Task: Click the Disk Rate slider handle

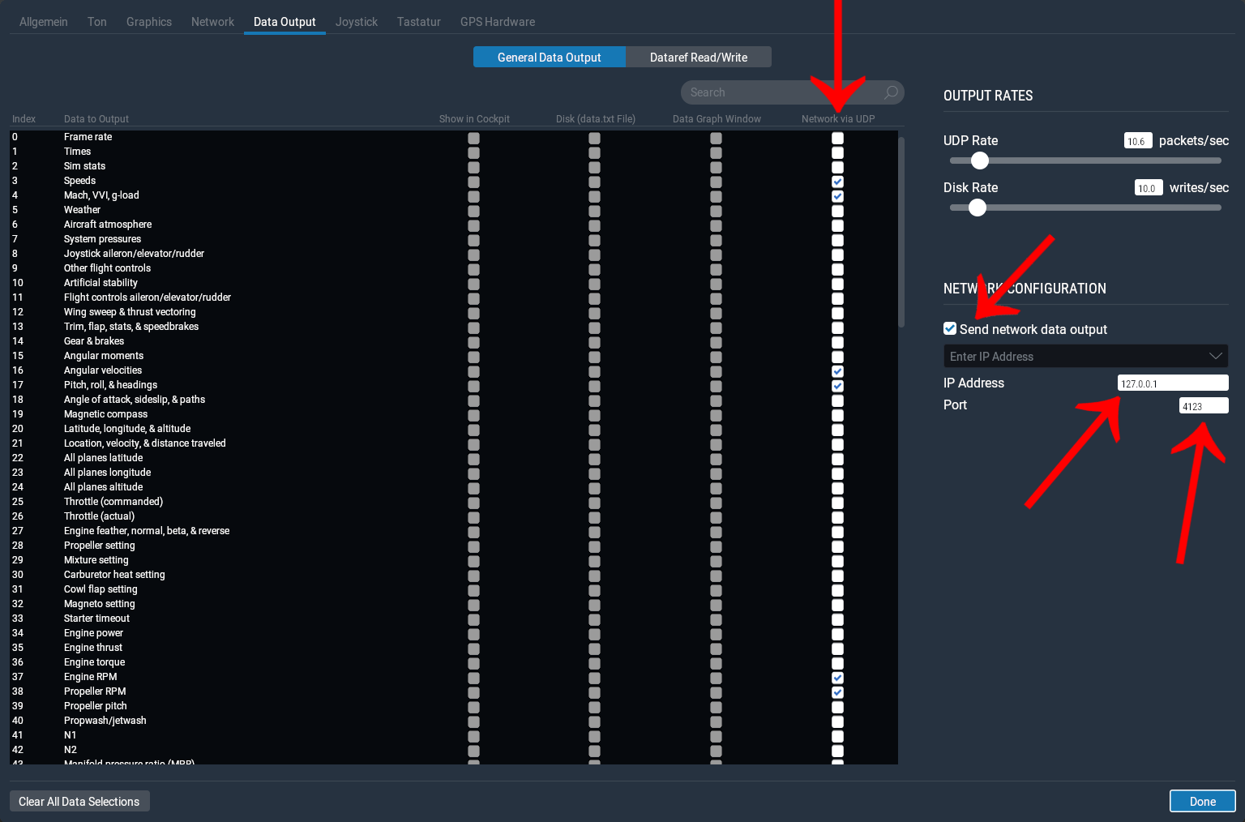Action: (x=978, y=208)
